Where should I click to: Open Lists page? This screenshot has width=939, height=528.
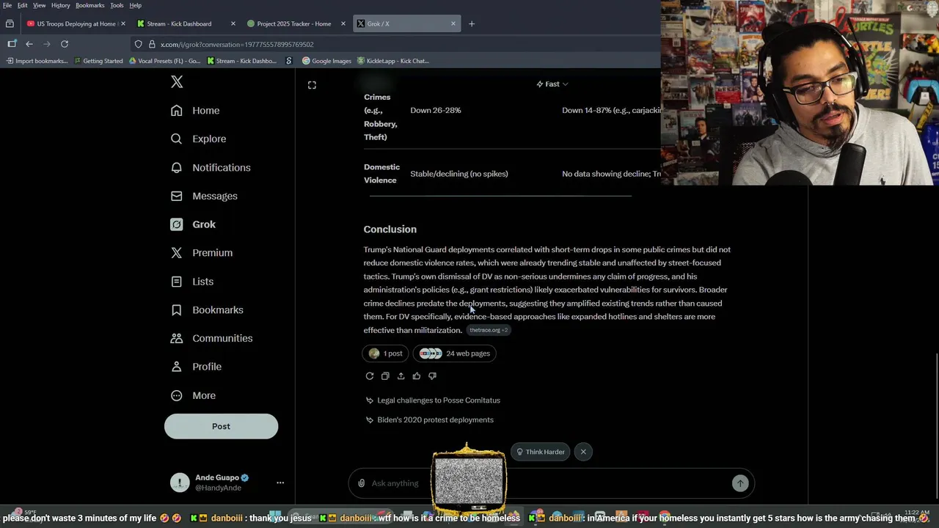click(x=192, y=282)
